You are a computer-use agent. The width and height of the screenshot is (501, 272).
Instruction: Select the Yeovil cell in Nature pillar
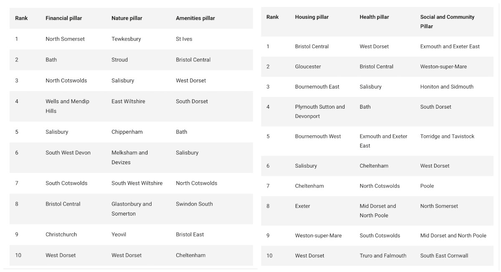point(119,234)
